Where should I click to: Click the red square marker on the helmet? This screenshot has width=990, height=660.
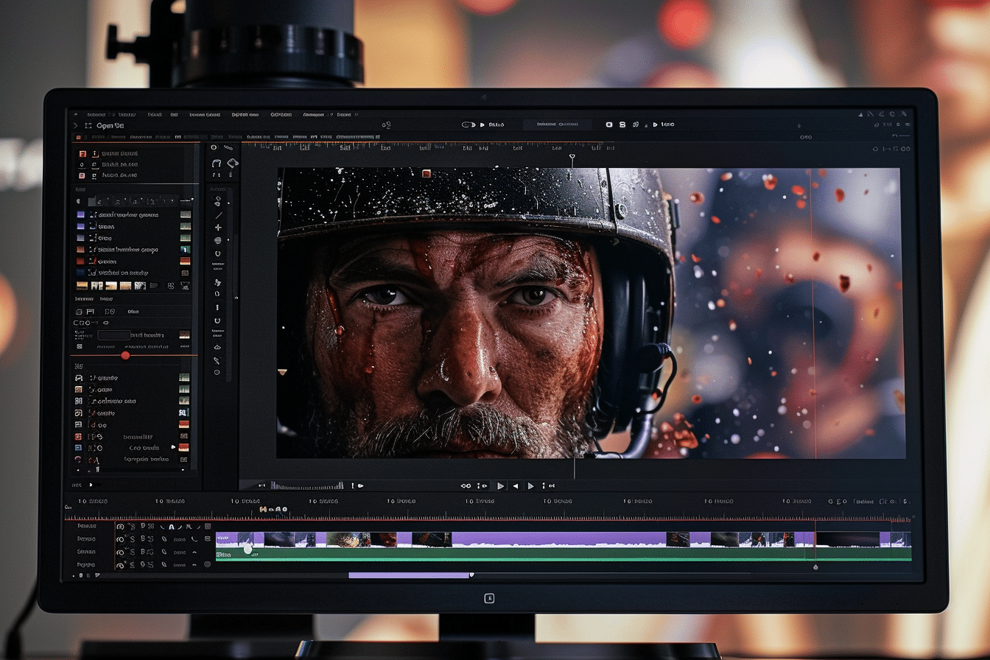click(x=426, y=173)
